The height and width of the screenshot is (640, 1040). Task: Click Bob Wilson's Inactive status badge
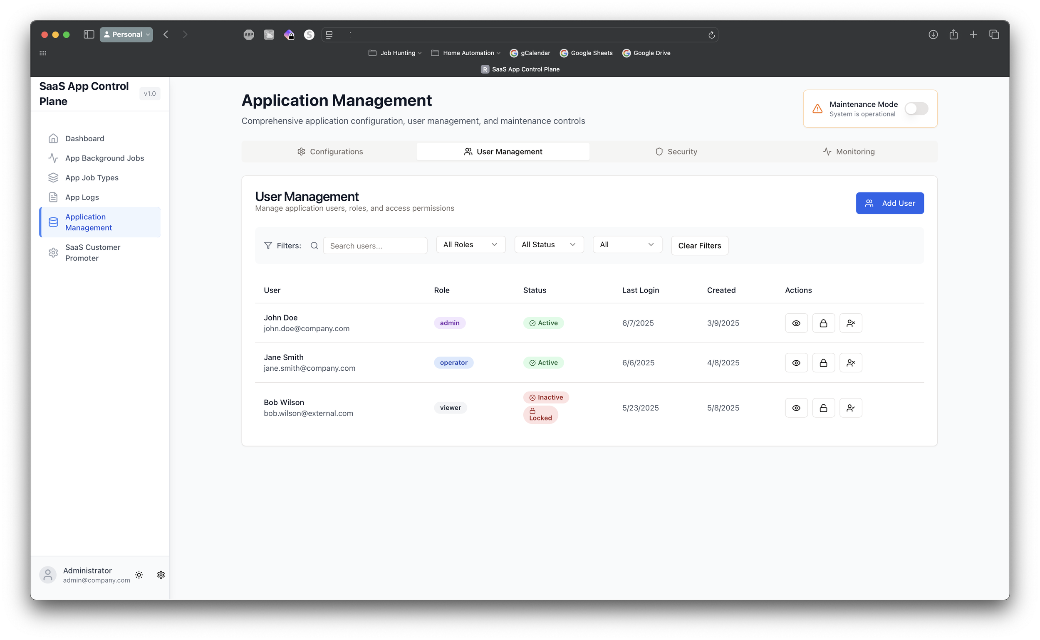546,397
